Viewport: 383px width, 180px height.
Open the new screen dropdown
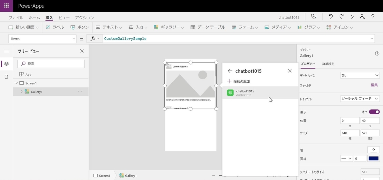pos(23,27)
